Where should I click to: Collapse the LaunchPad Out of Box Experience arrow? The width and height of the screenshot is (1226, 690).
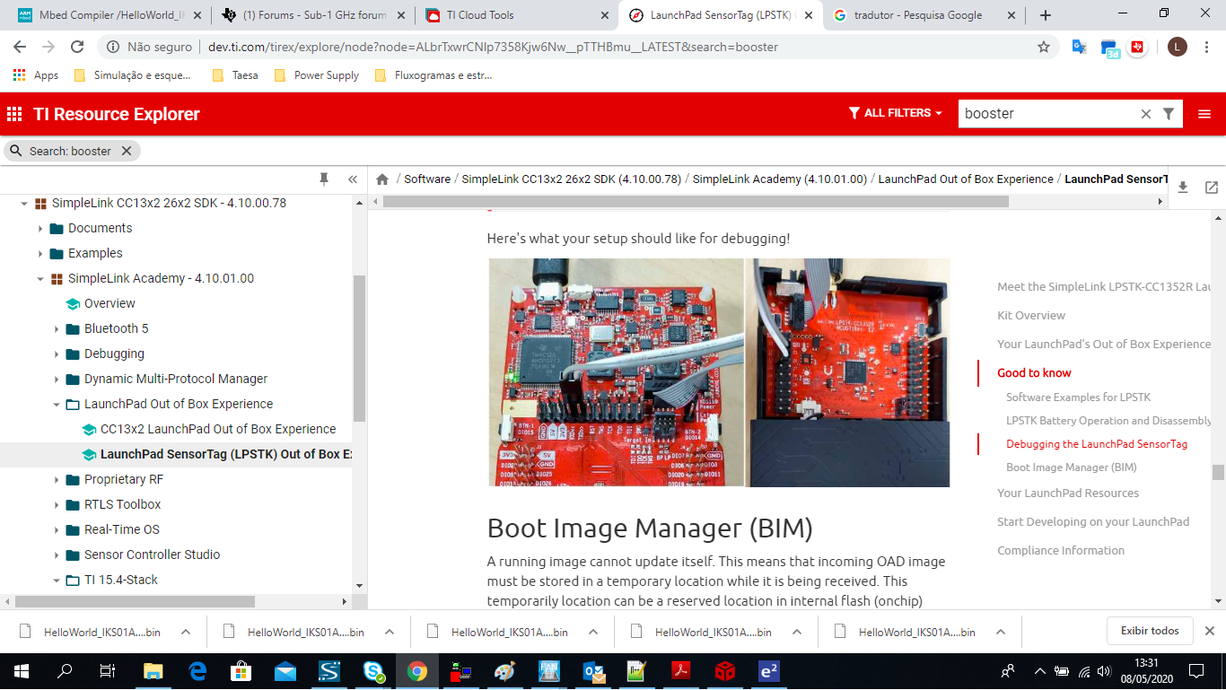tap(57, 405)
